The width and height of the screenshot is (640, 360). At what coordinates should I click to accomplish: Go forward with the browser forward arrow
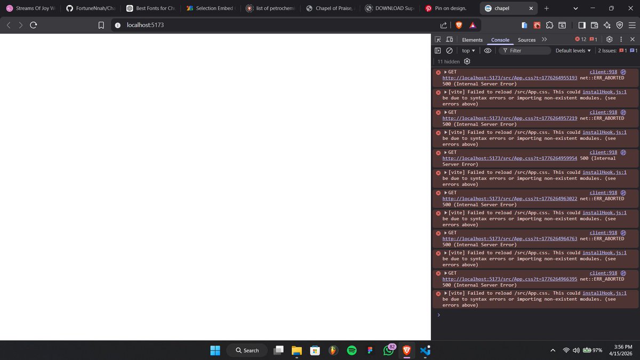[21, 25]
